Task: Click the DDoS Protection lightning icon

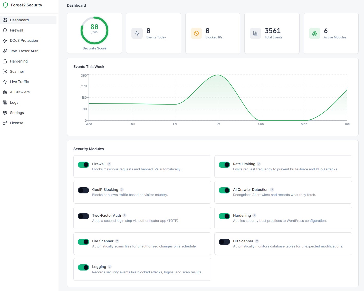Action: click(x=5, y=40)
